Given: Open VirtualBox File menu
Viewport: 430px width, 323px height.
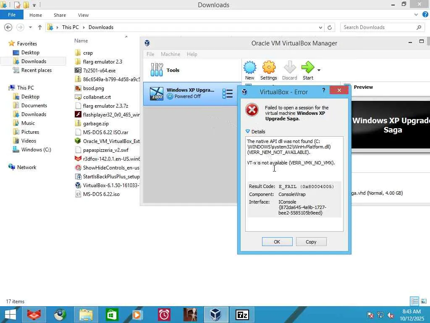Looking at the screenshot, I should click(150, 54).
